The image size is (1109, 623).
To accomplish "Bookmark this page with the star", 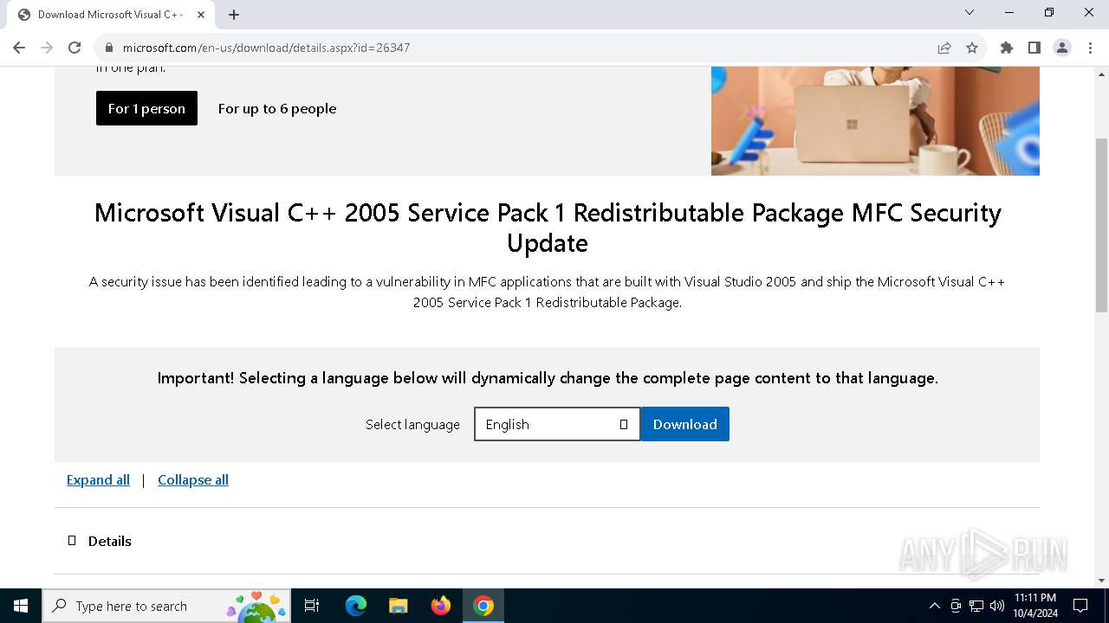I will point(972,48).
